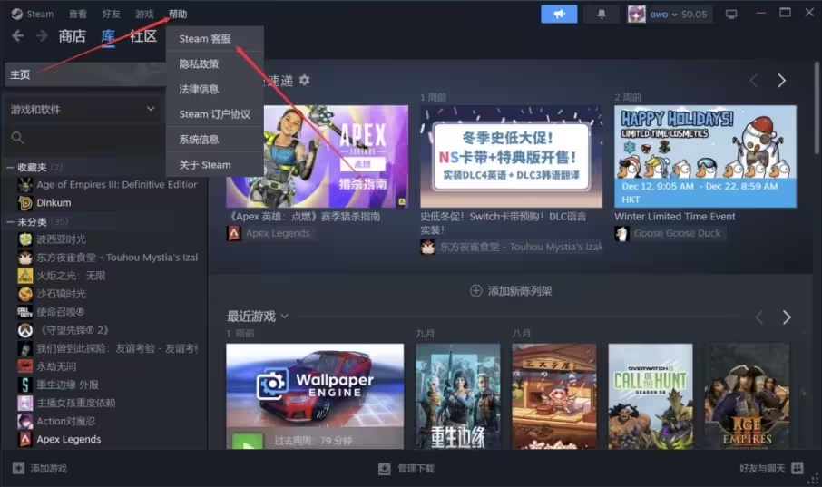Open the Steam menu in the title bar
Screen dimensions: 822x487
(x=33, y=14)
